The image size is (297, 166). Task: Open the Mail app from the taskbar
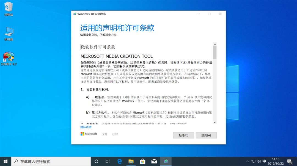[154, 161]
